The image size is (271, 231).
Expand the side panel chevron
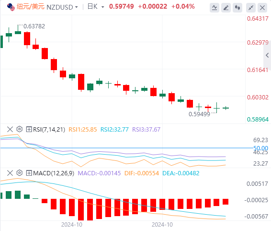(x=267, y=55)
